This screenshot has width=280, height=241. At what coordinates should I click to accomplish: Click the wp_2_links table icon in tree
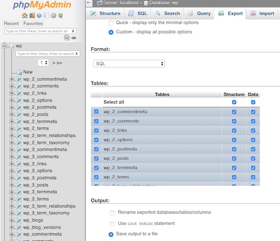(19, 93)
